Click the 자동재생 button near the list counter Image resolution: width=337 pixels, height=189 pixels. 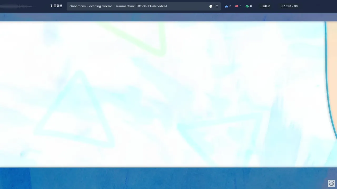pyautogui.click(x=265, y=6)
